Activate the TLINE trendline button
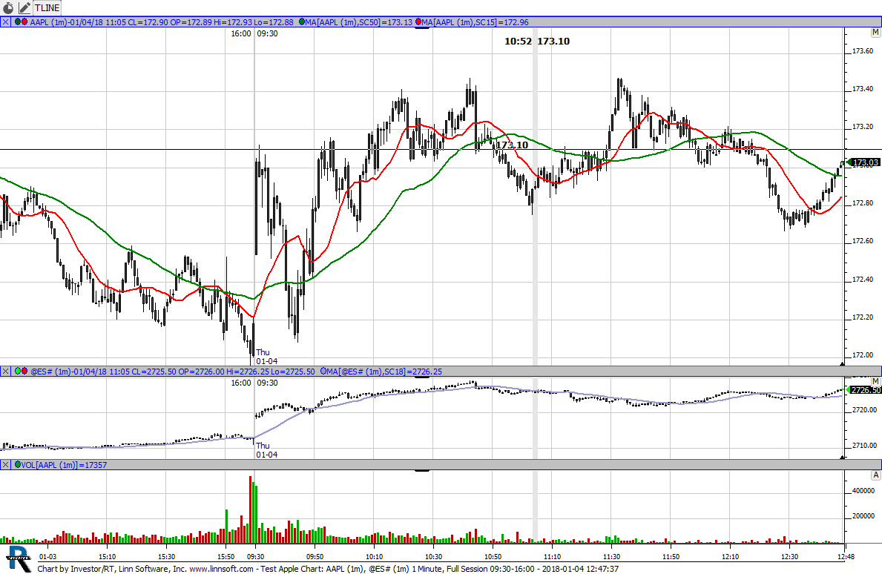The height and width of the screenshot is (574, 882). pyautogui.click(x=47, y=8)
